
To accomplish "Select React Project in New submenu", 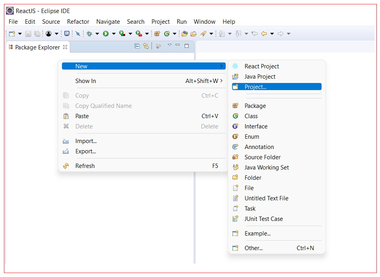I will coord(277,66).
